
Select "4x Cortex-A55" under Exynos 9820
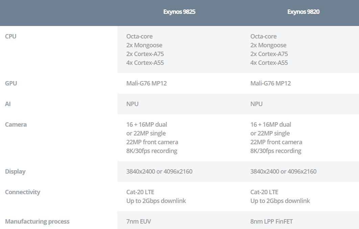269,63
